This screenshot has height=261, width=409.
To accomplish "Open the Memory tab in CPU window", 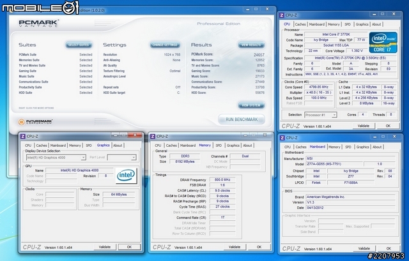I will point(334,24).
